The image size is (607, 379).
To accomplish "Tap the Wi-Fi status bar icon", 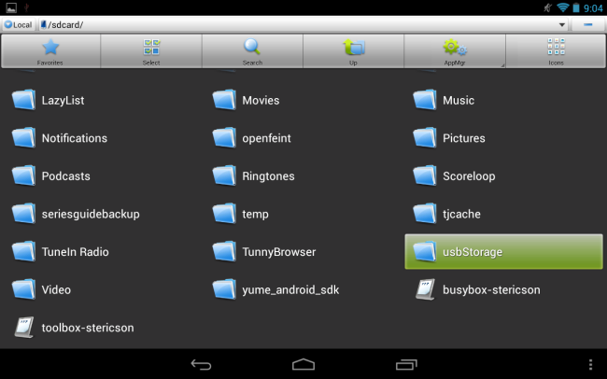I will pyautogui.click(x=562, y=7).
